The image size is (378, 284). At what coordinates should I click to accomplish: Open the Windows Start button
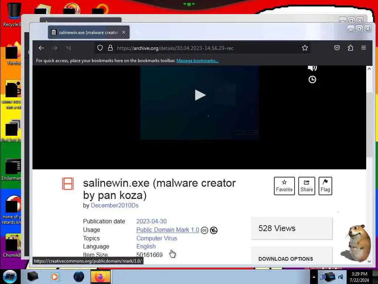(x=10, y=277)
